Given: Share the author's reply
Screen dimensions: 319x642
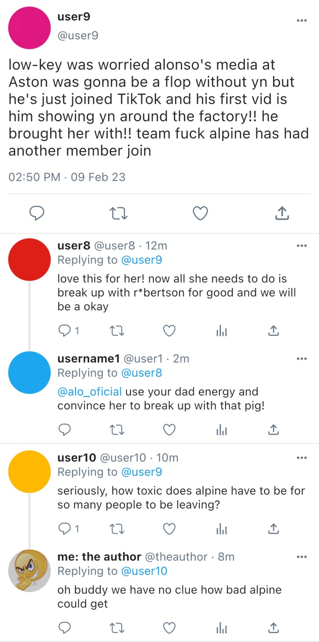Looking at the screenshot, I should click(x=274, y=628).
